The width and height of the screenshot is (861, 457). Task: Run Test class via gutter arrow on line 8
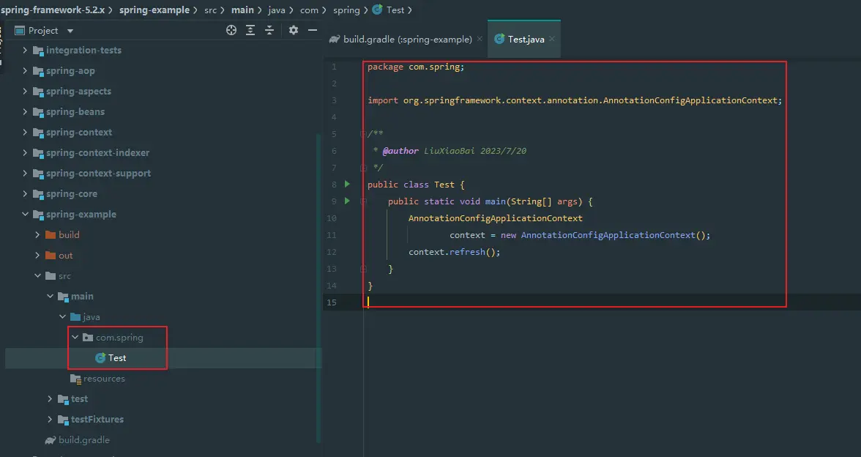(x=347, y=185)
